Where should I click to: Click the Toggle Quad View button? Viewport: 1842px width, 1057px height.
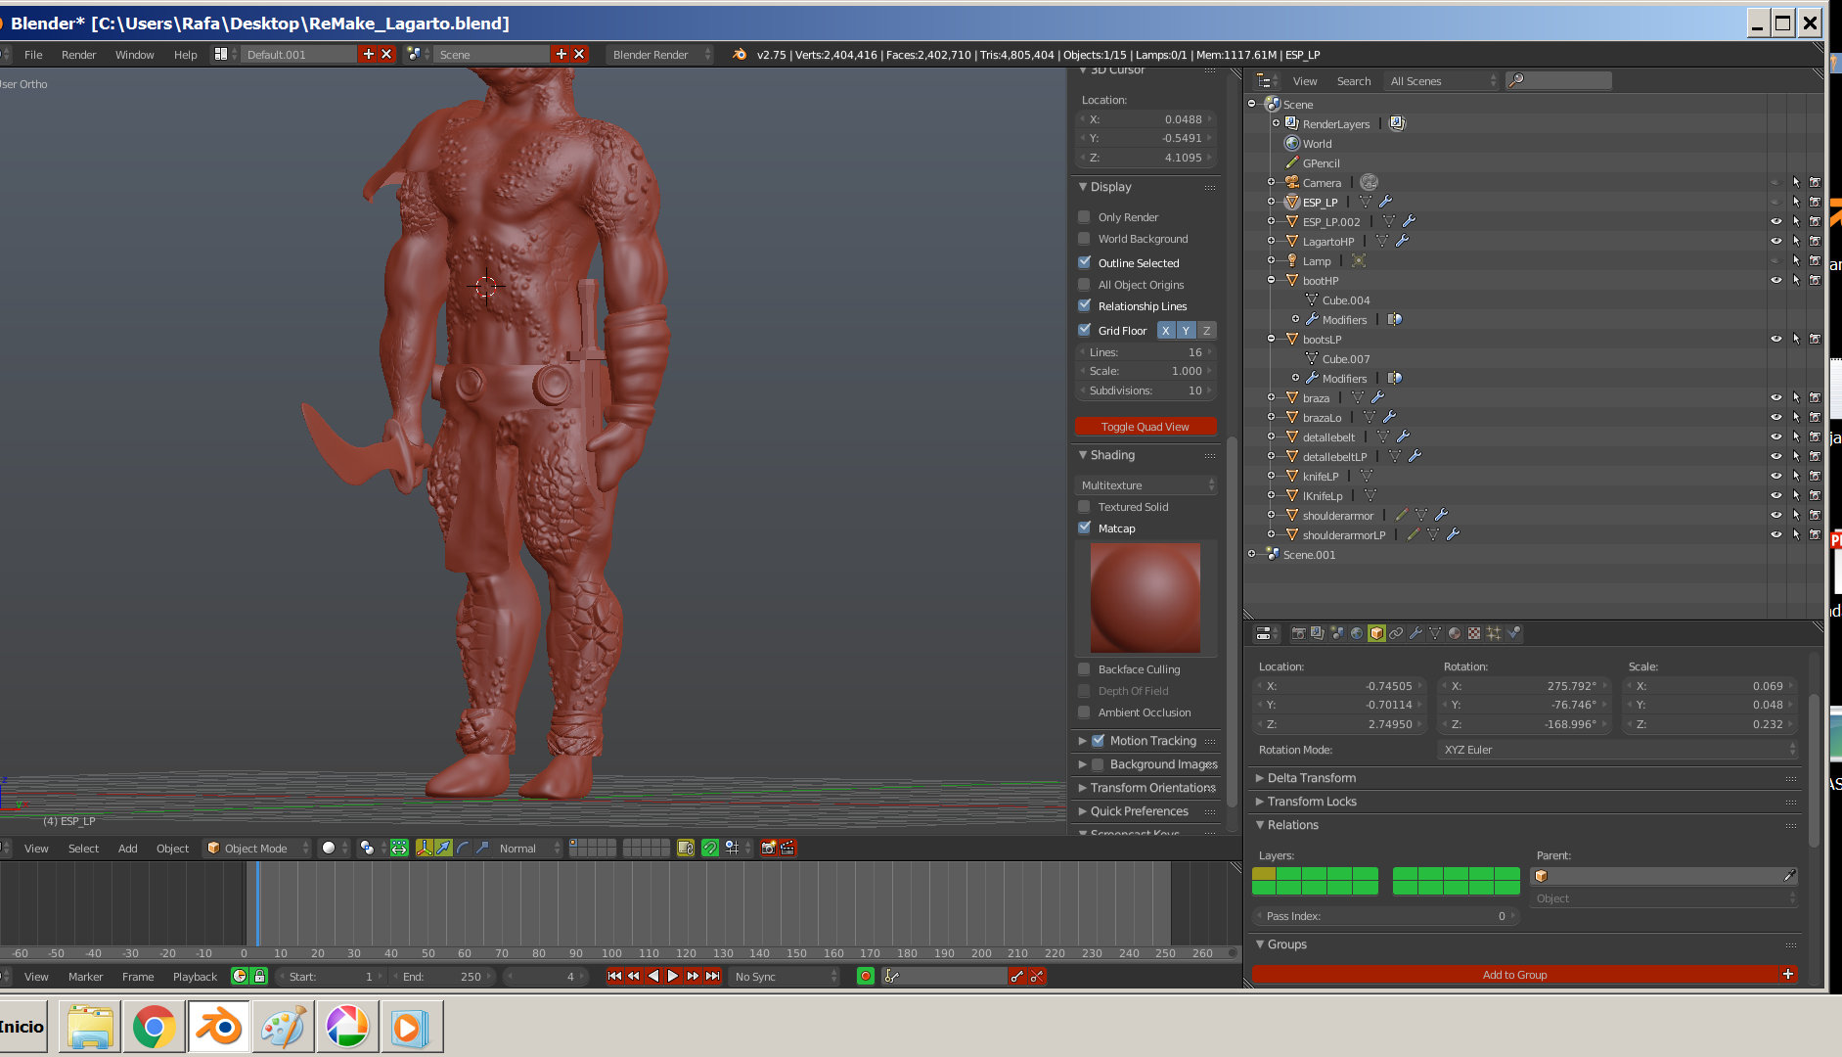click(1145, 427)
